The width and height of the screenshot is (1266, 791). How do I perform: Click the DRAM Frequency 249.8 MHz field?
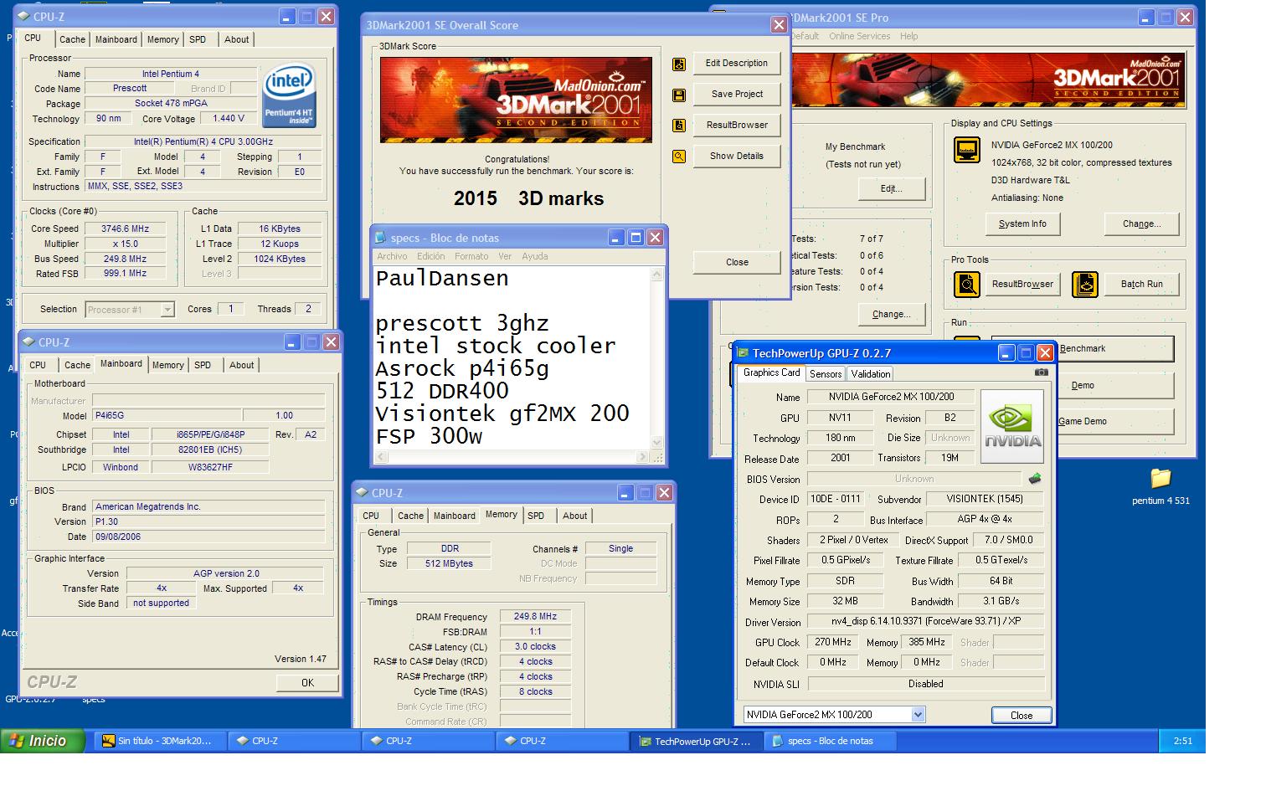pyautogui.click(x=536, y=617)
